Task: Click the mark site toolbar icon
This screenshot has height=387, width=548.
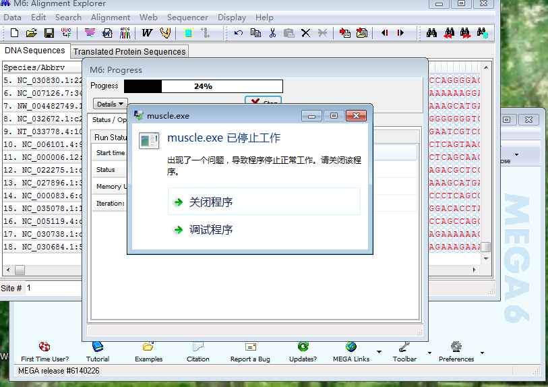Action: [x=188, y=33]
